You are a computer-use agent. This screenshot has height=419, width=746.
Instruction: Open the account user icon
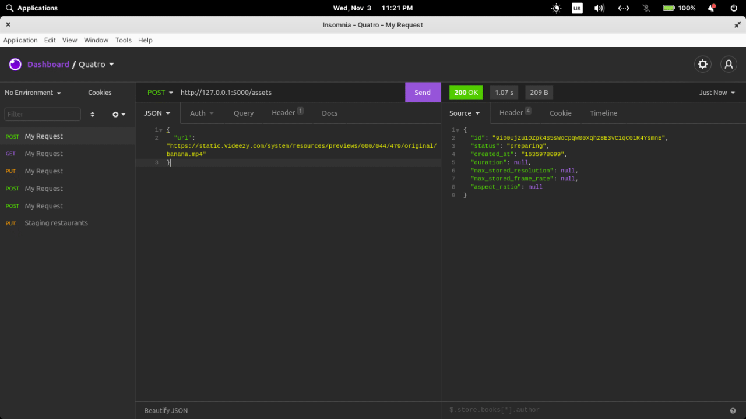729,64
